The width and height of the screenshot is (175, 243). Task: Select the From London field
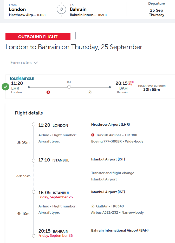(x=29, y=10)
